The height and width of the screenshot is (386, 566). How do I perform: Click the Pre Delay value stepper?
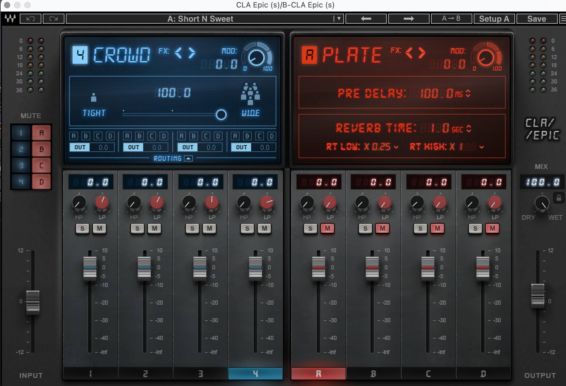click(468, 93)
